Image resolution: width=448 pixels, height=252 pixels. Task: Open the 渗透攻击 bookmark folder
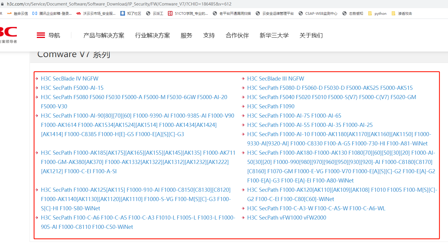pos(402,13)
